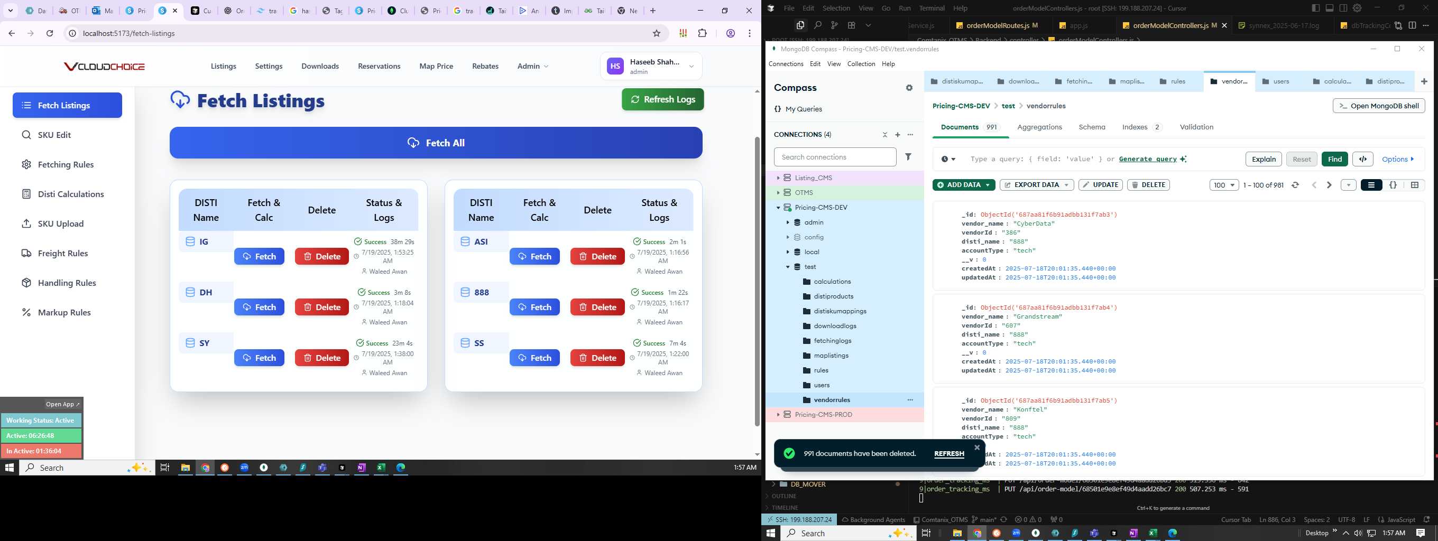The height and width of the screenshot is (541, 1438).
Task: Open the EXPORT DATA dropdown
Action: [1037, 185]
